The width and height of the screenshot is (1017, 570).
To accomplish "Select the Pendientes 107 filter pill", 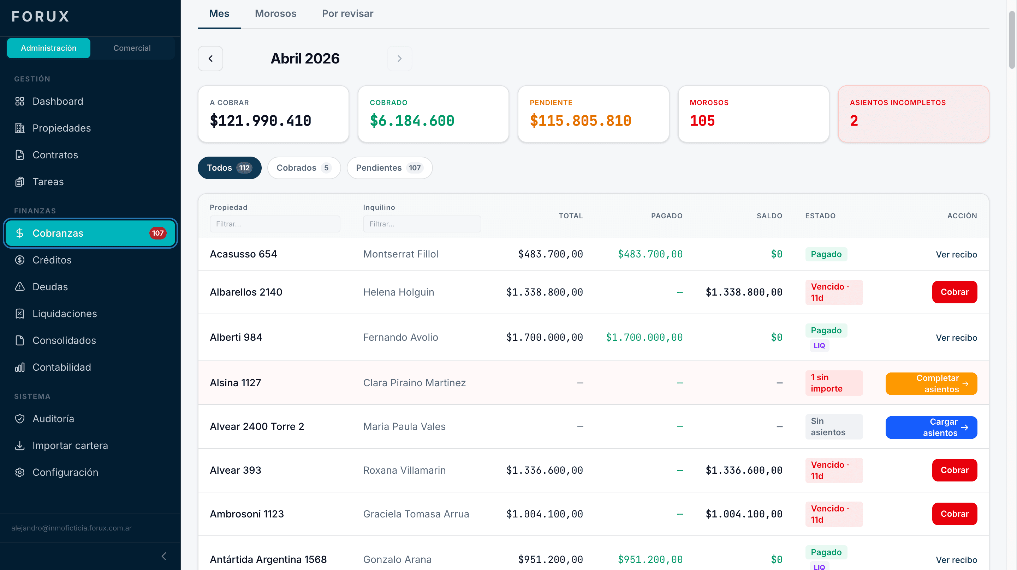I will click(389, 168).
